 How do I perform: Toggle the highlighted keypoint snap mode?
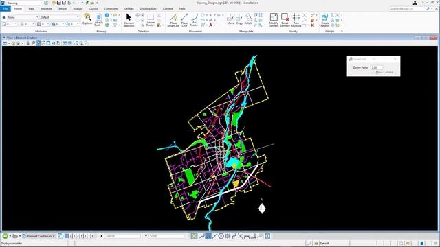pos(208,236)
